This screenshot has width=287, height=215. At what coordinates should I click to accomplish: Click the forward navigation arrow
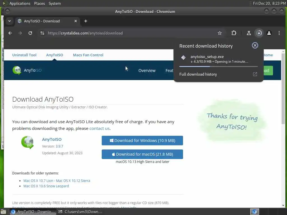(20, 33)
